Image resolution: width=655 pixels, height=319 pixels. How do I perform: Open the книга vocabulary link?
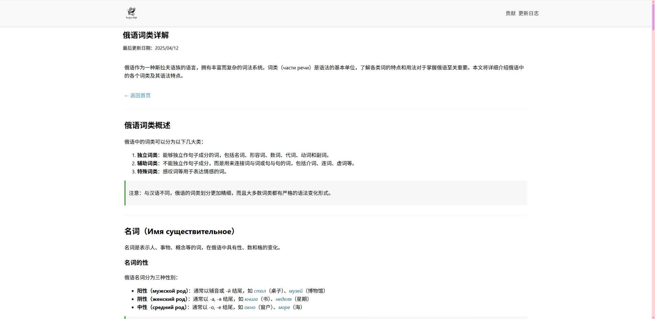[x=251, y=299]
